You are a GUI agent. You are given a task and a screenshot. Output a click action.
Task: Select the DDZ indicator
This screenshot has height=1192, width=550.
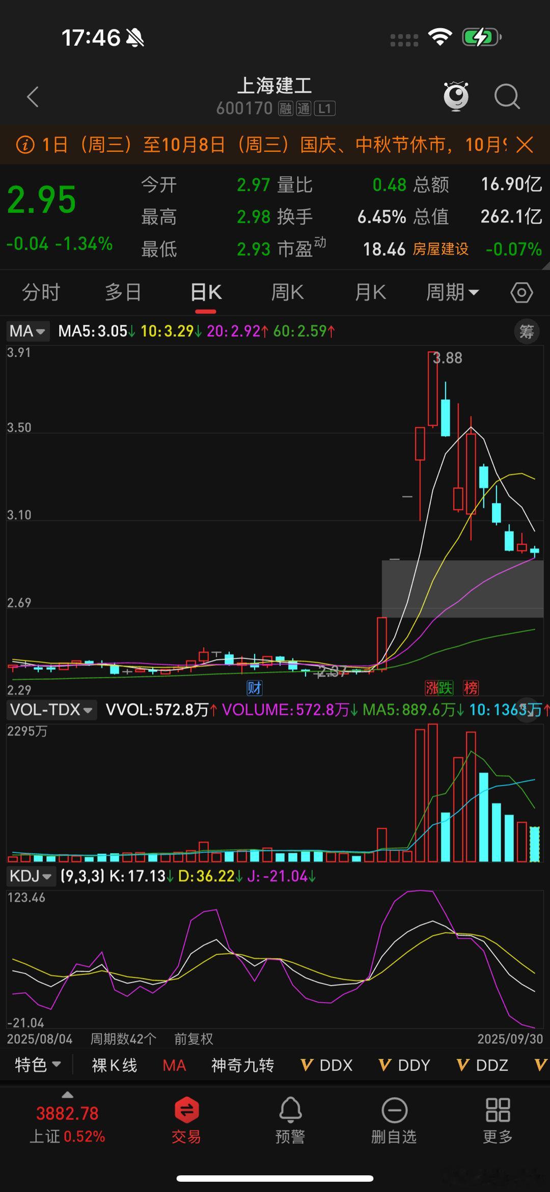[482, 1065]
